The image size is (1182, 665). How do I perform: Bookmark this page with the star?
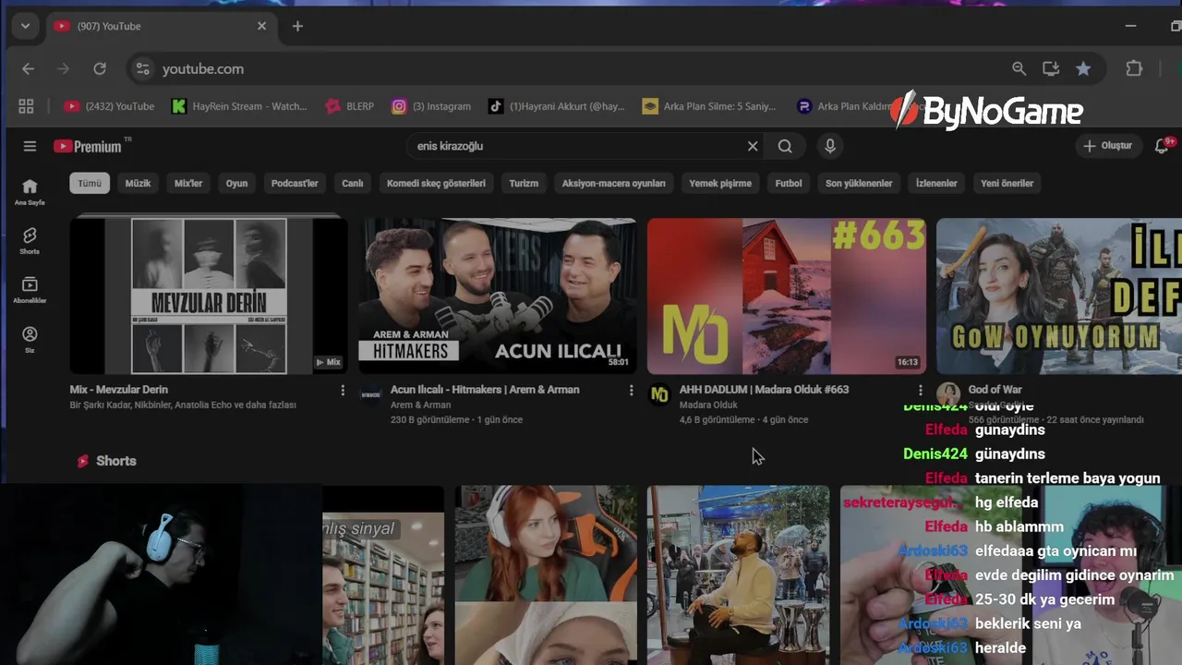(x=1083, y=68)
